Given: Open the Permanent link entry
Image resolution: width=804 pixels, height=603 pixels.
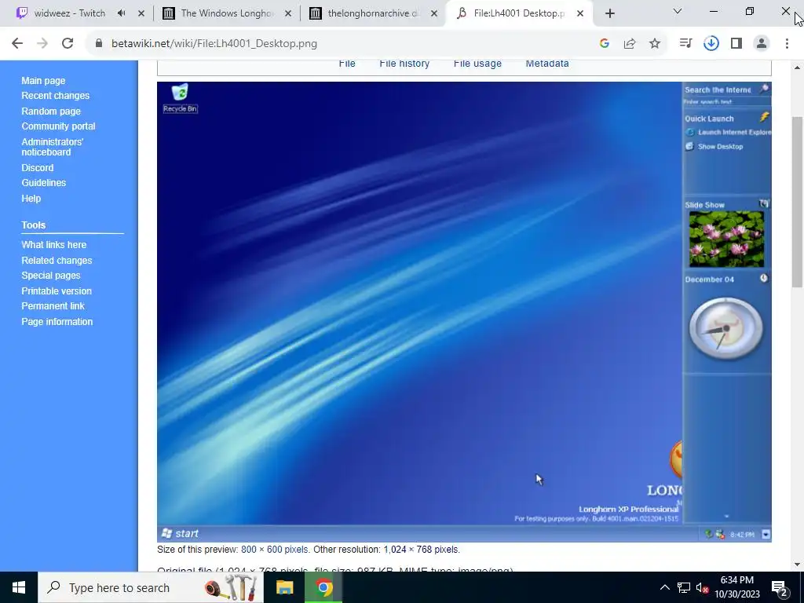Looking at the screenshot, I should [x=53, y=306].
